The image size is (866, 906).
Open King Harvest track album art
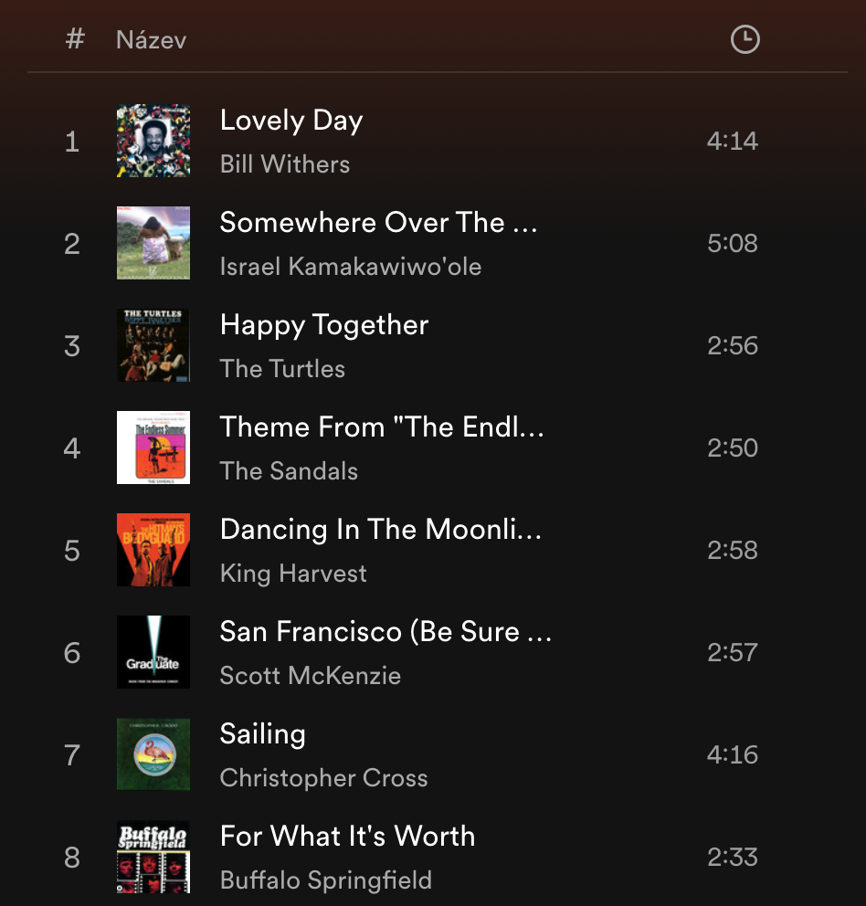pos(153,550)
